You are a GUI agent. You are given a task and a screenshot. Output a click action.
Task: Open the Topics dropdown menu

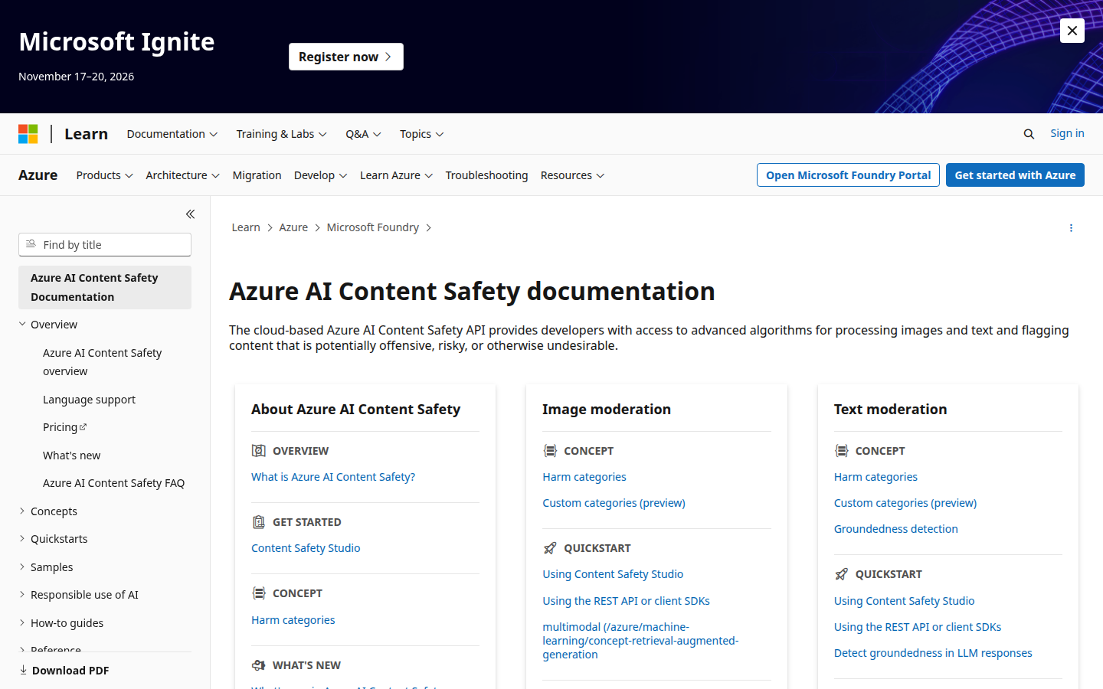[422, 134]
